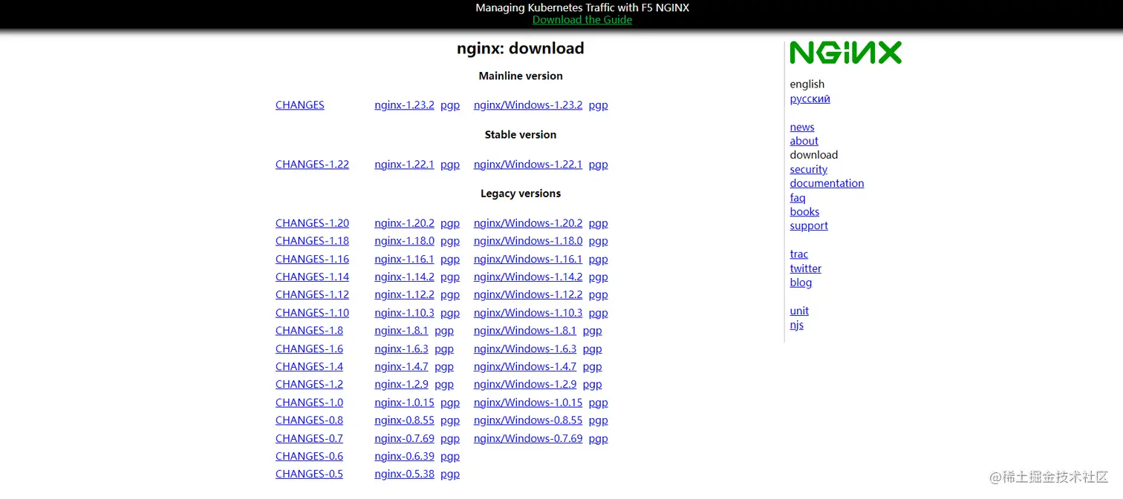1123x499 pixels.
Task: Open the mainline CHANGES link
Action: point(300,105)
